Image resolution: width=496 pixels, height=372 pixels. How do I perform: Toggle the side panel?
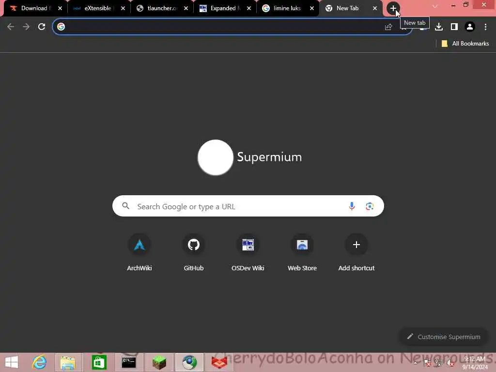pos(454,27)
